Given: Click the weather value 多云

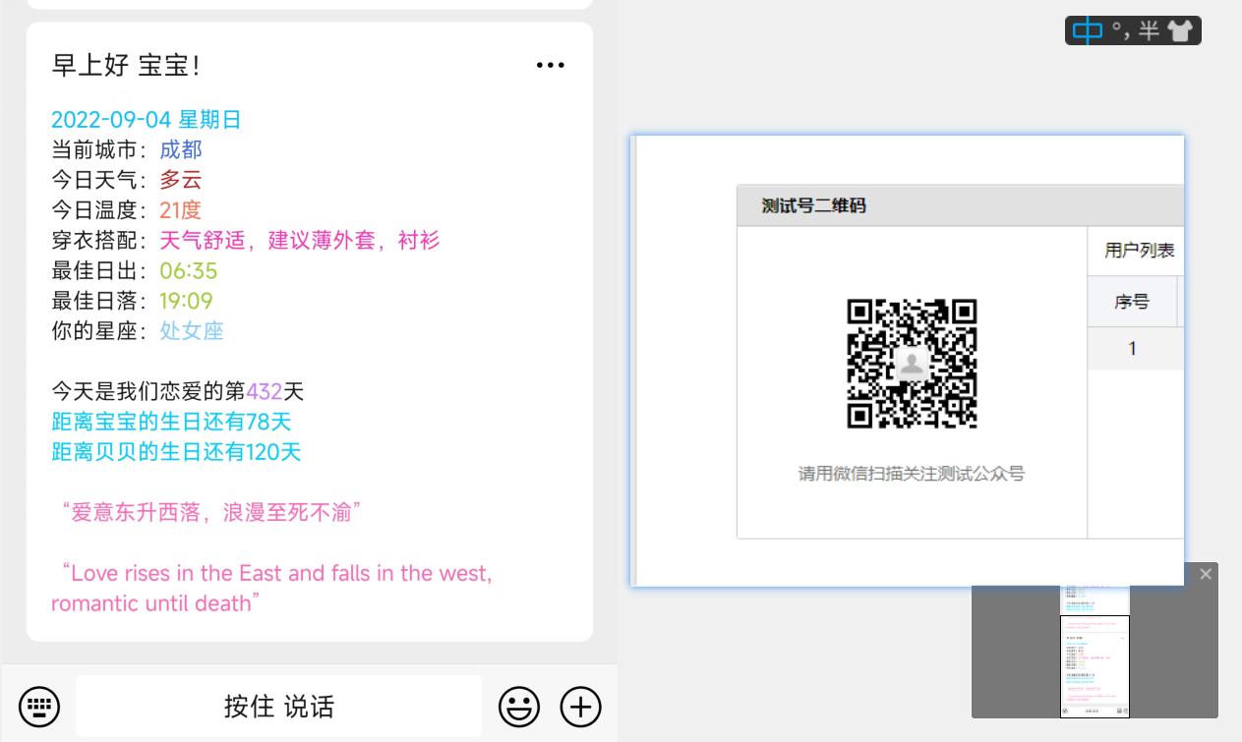Looking at the screenshot, I should (181, 180).
